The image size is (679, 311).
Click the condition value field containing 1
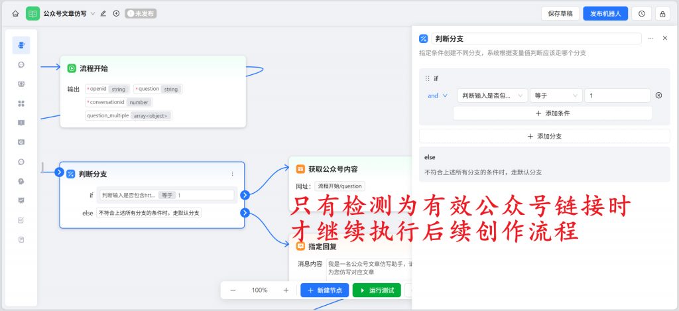coord(617,95)
